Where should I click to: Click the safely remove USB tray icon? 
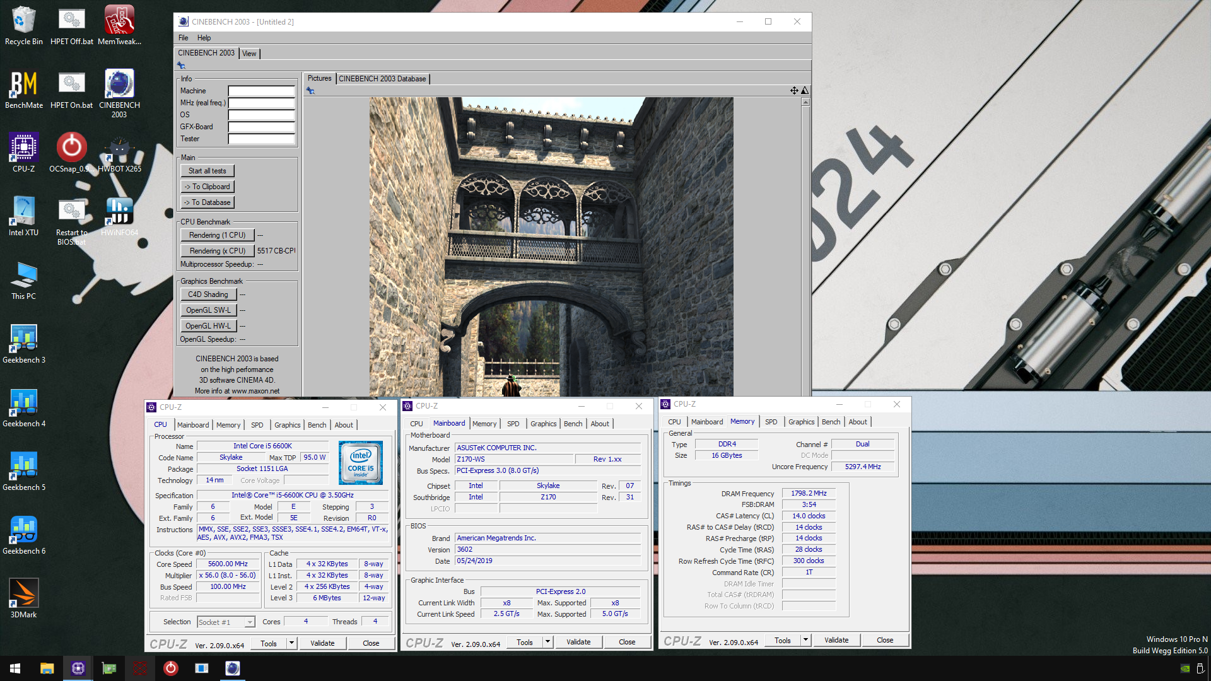pyautogui.click(x=1200, y=668)
